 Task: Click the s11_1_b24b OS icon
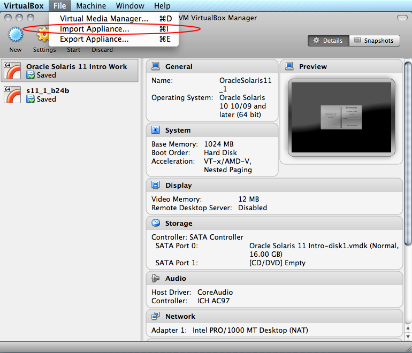pos(12,95)
